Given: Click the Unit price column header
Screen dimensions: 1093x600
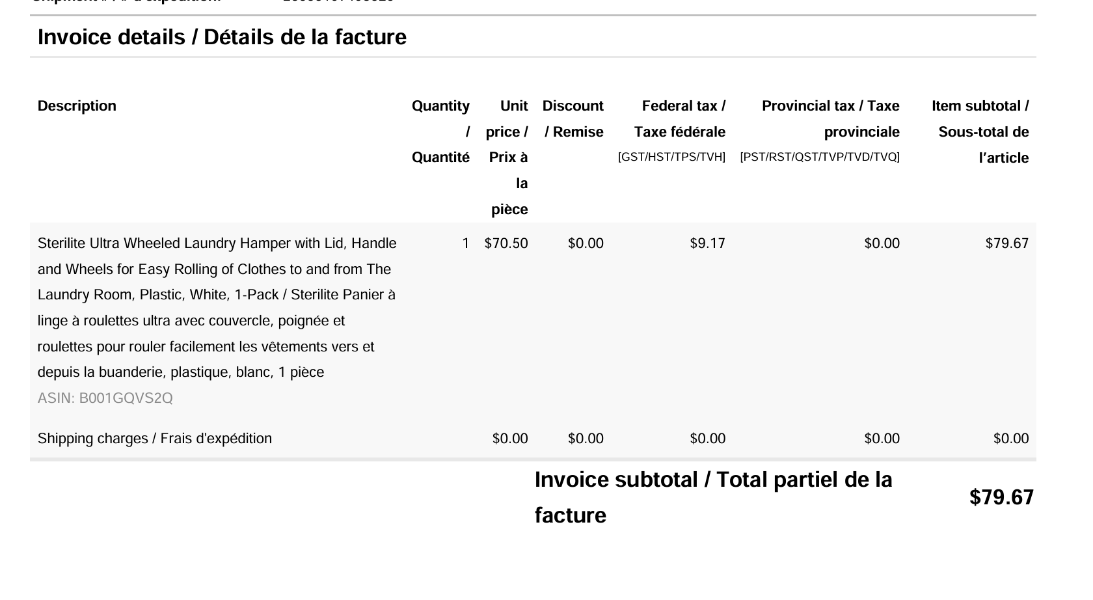Looking at the screenshot, I should click(x=507, y=157).
